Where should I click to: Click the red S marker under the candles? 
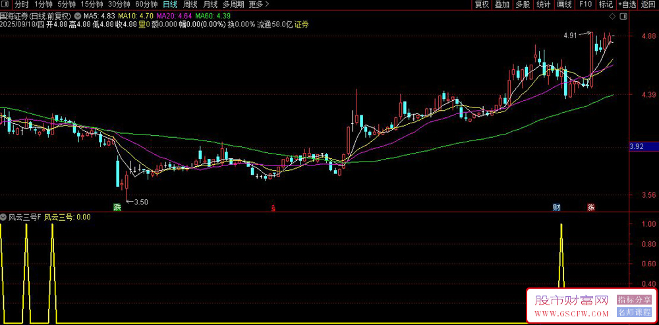point(273,207)
